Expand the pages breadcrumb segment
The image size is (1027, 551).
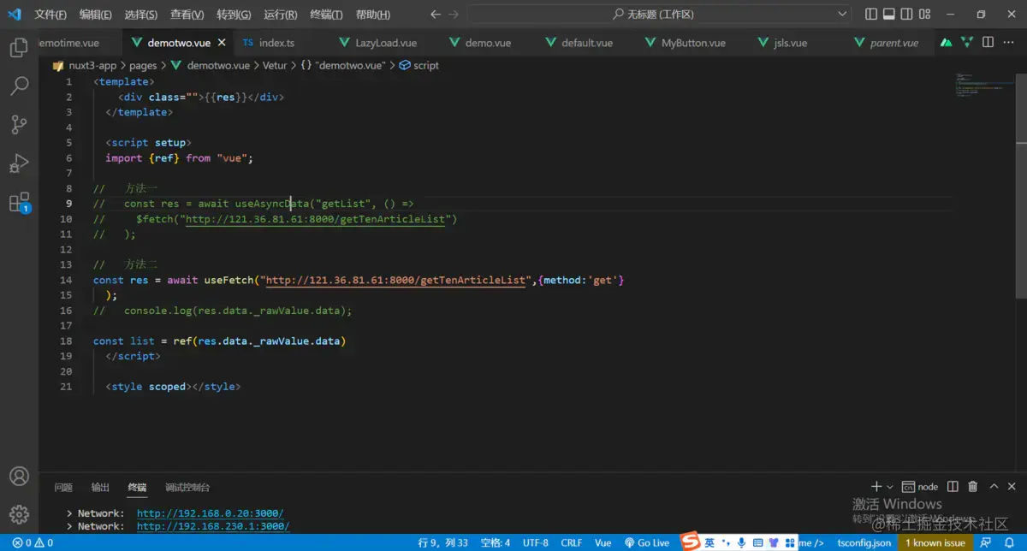coord(143,66)
